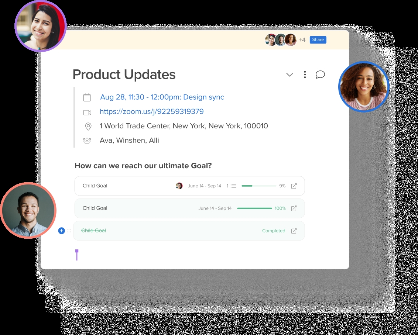Open the Aug 28 Design sync event link
418x335 pixels.
click(x=162, y=97)
